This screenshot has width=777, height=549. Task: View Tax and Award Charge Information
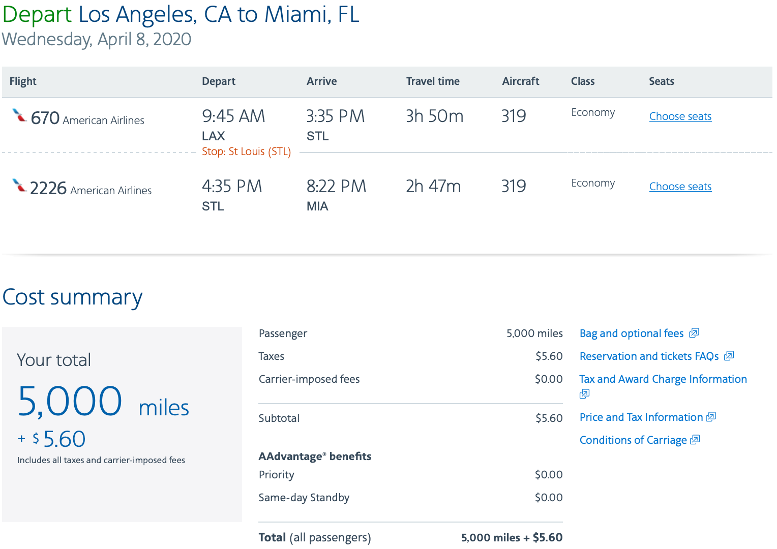pyautogui.click(x=663, y=379)
